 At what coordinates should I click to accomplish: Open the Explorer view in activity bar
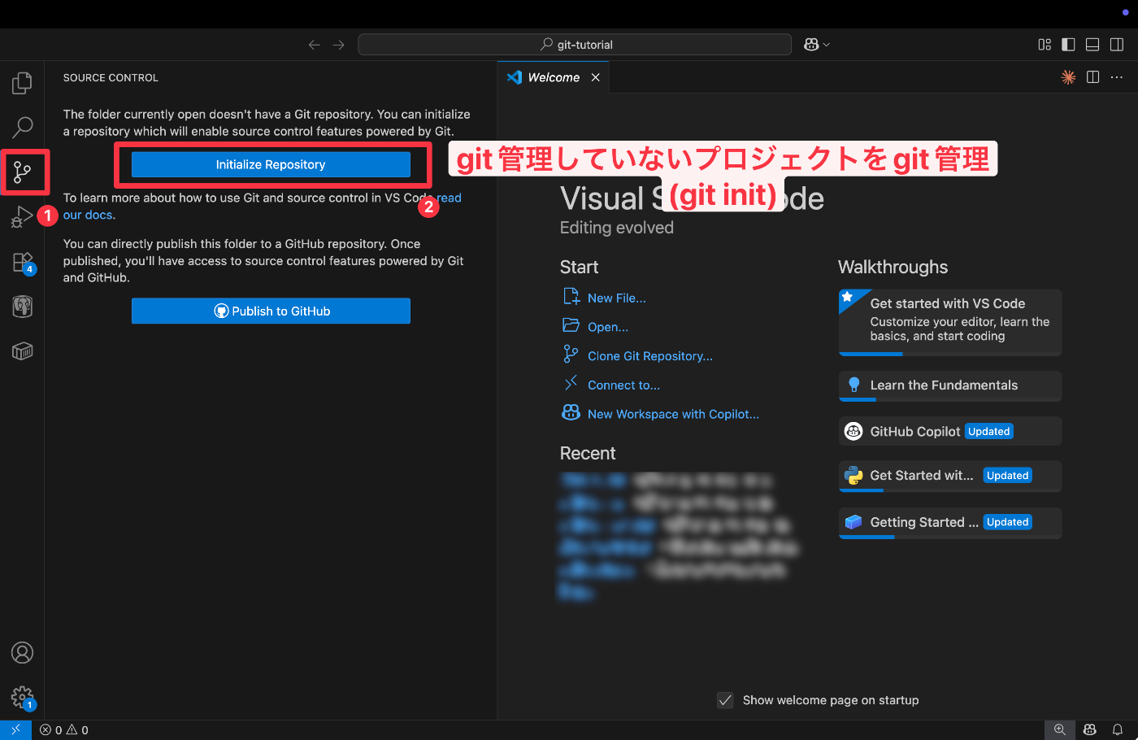(22, 83)
